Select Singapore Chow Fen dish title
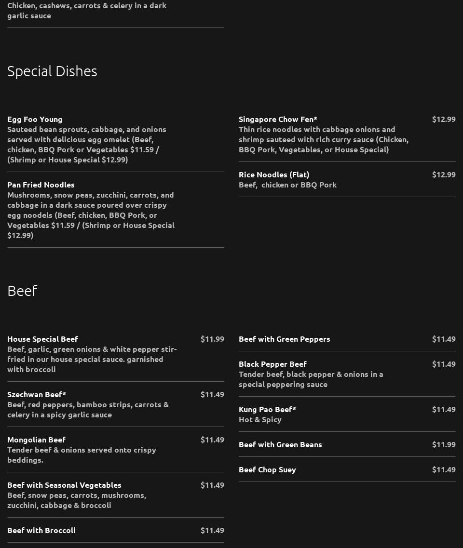 point(278,119)
